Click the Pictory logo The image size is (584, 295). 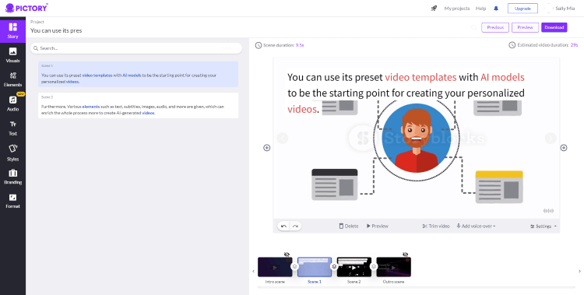click(x=26, y=8)
